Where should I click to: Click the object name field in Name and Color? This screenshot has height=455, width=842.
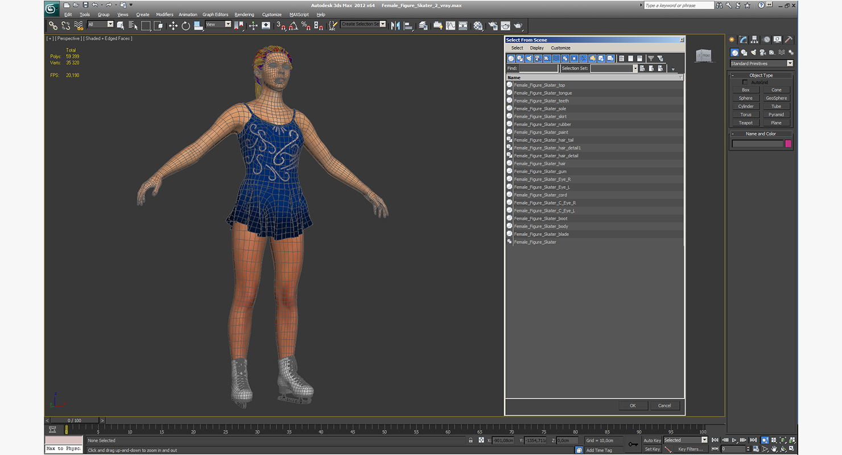pos(757,144)
